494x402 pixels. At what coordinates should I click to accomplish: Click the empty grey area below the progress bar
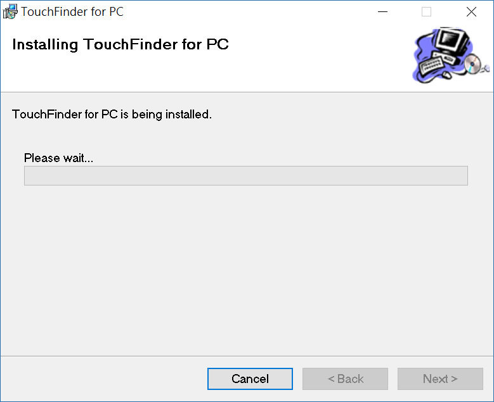click(245, 266)
